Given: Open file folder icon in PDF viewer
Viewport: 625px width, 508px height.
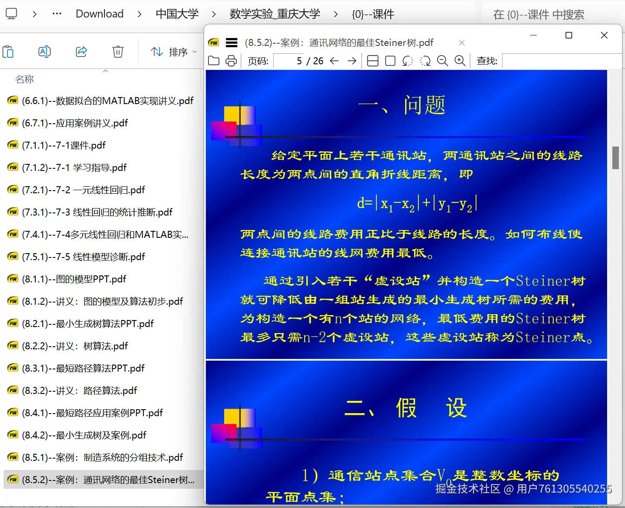Looking at the screenshot, I should [214, 61].
